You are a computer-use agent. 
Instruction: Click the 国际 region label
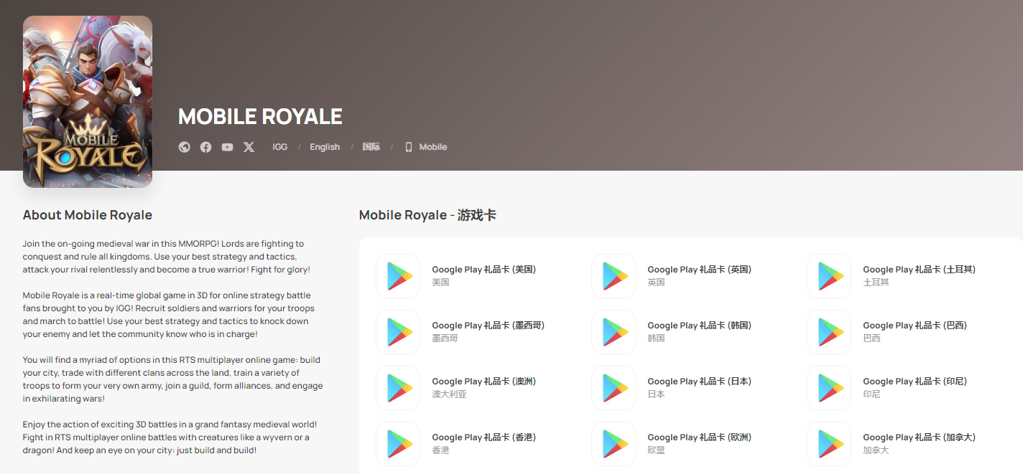[x=371, y=147]
